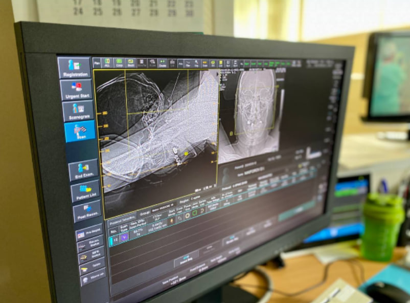Open the status button below Recon. Status
Screen dimensions: 410x303
(x=93, y=255)
